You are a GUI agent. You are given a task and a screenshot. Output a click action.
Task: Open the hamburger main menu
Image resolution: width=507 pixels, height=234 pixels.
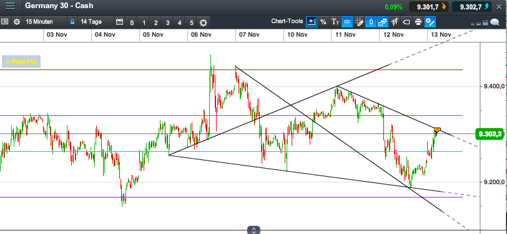pyautogui.click(x=10, y=6)
